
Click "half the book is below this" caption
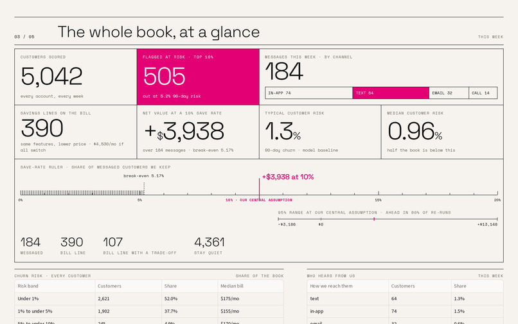(x=421, y=150)
